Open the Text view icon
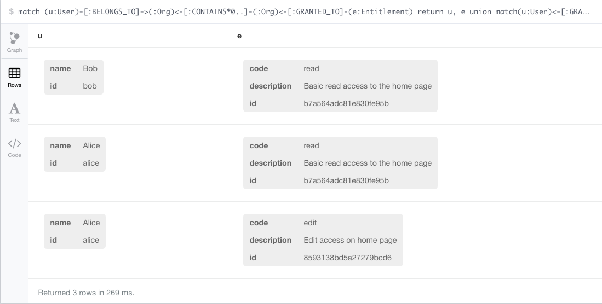The width and height of the screenshot is (602, 304). pos(14,112)
